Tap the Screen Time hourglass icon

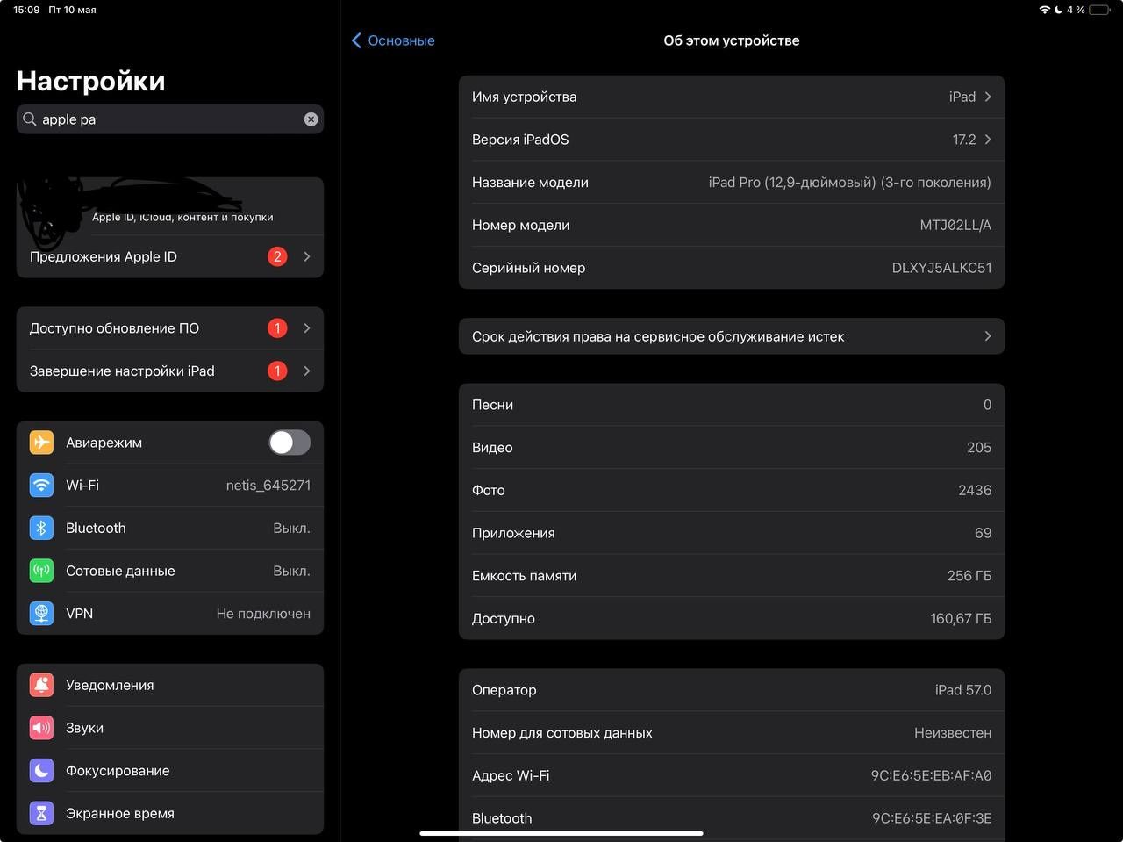41,813
